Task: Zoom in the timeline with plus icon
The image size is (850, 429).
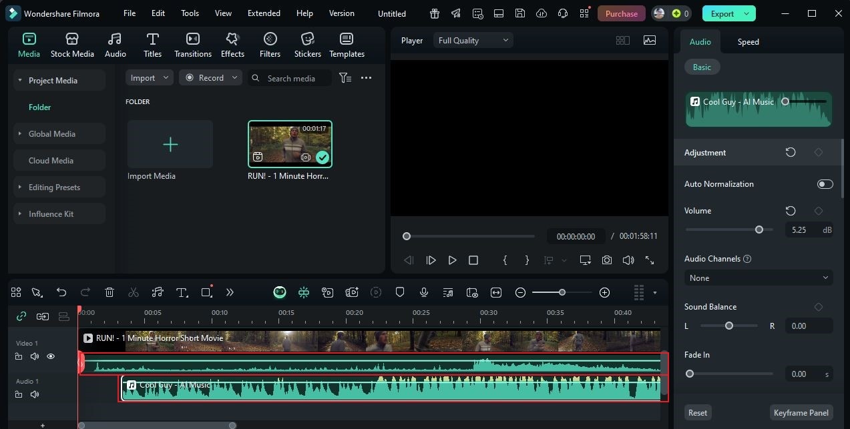Action: tap(604, 292)
